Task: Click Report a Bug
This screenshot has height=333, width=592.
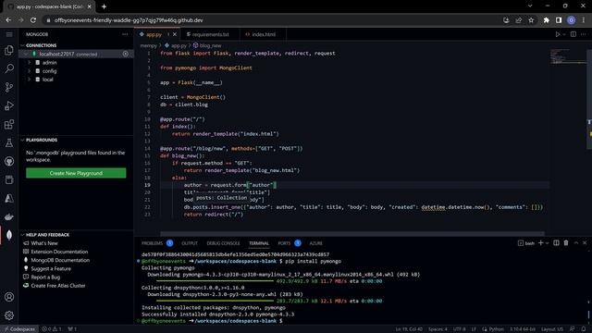Action: (45, 277)
